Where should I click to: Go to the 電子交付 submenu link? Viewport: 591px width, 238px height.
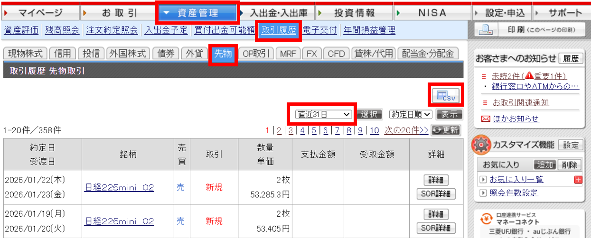pos(319,30)
